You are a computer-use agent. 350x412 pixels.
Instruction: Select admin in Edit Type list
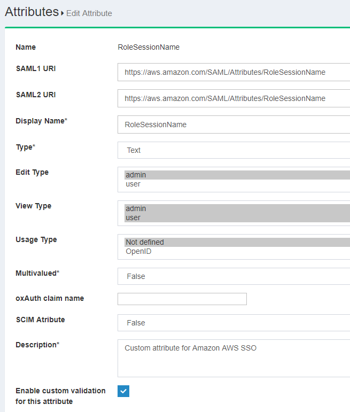[x=136, y=175]
